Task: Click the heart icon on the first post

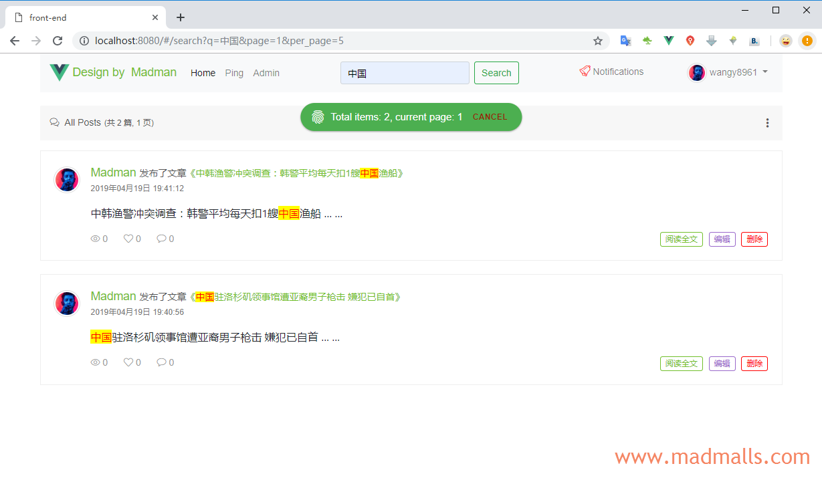Action: [x=127, y=239]
